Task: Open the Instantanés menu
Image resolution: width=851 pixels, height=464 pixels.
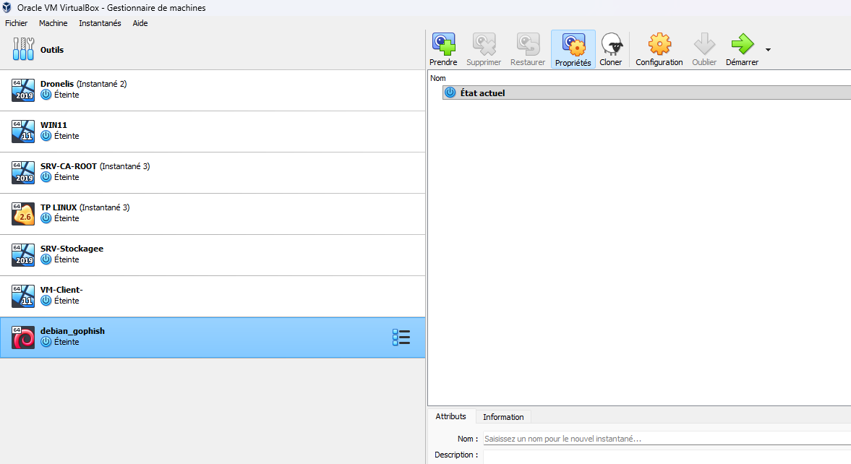Action: pyautogui.click(x=100, y=23)
